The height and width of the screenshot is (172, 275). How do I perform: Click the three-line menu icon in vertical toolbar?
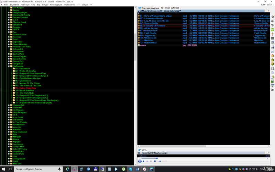pyautogui.click(x=273, y=38)
